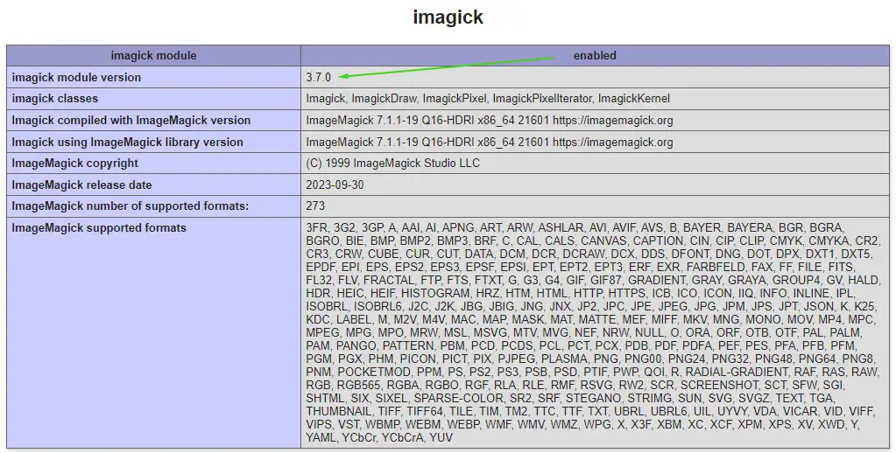Click '(C) 1999 ImageMagick Studio LLC' value
This screenshot has height=453, width=896.
pyautogui.click(x=392, y=164)
